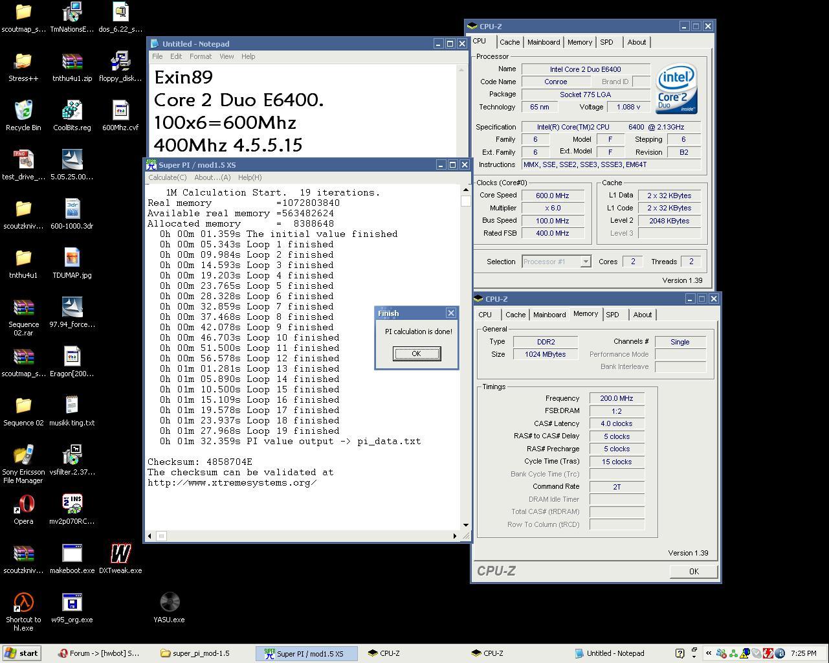The image size is (829, 663).
Task: Click the Intel Core 2 Duo logo
Action: coord(676,89)
